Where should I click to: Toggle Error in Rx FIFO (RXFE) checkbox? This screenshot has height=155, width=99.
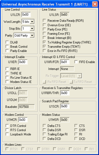44,51
